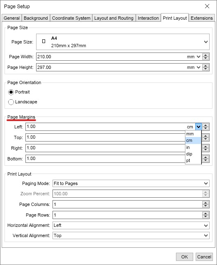The width and height of the screenshot is (217, 265).
Task: Increase Page Width with up spinner arrow
Action: click(206, 55)
